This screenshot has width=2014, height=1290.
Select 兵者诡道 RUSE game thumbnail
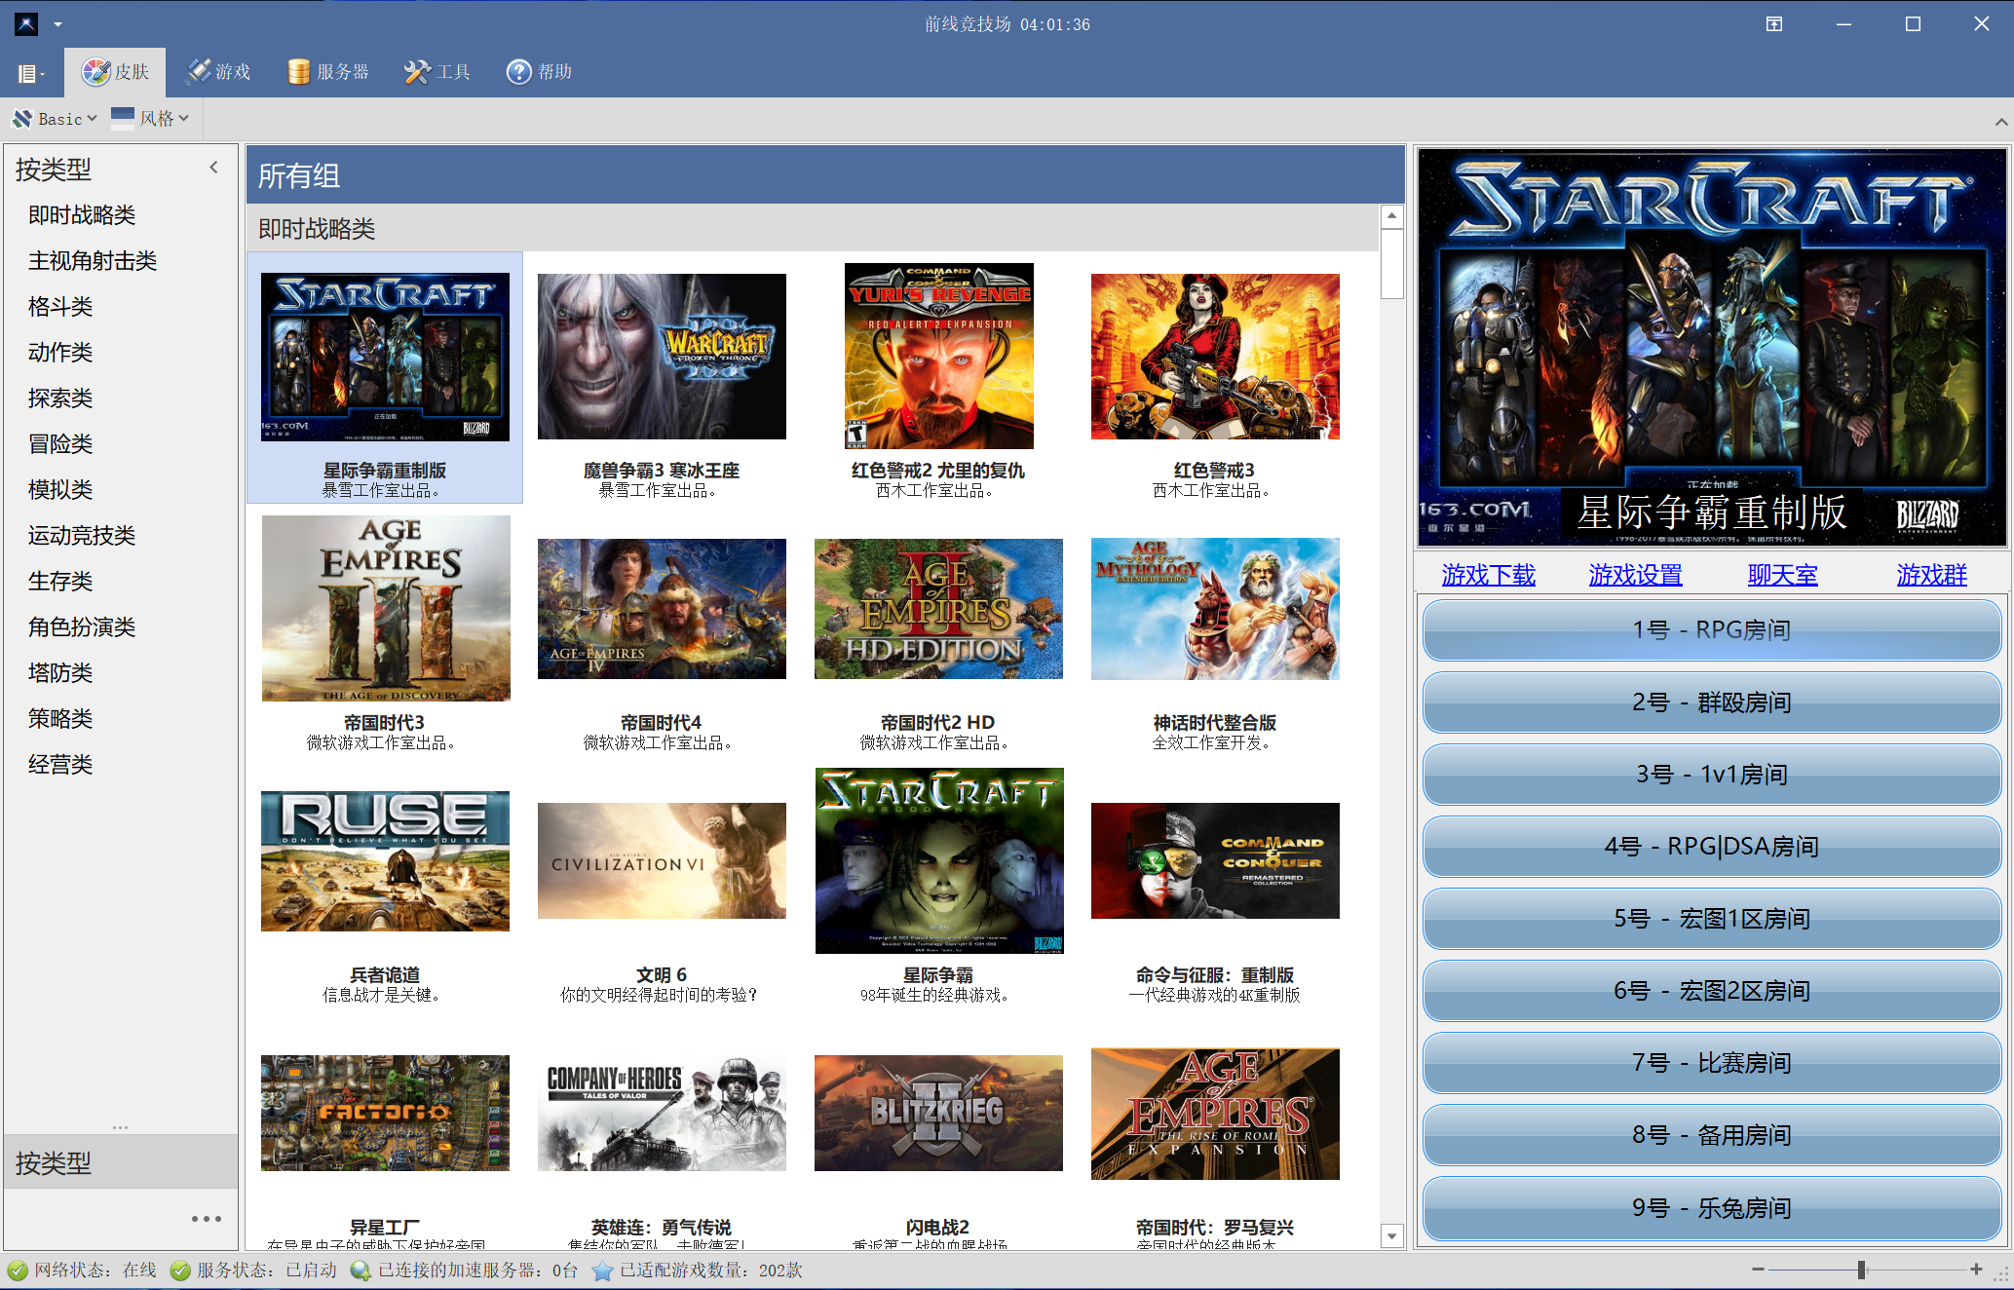click(x=385, y=861)
